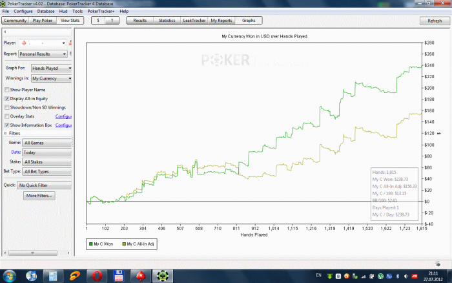
Task: Open the Calculator from the taskbar
Action: point(53,276)
